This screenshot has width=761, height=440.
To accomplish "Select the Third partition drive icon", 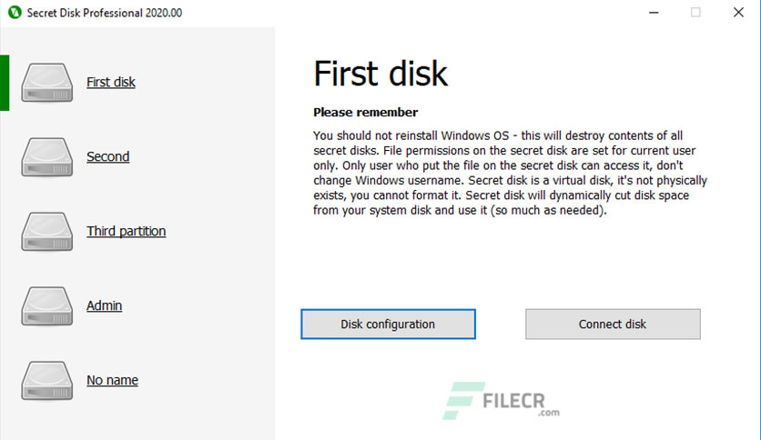I will click(x=47, y=231).
